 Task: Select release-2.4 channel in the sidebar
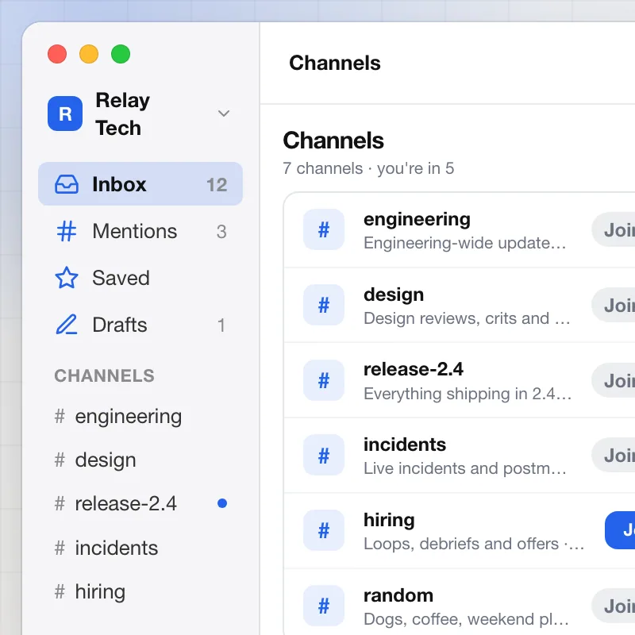pyautogui.click(x=140, y=504)
